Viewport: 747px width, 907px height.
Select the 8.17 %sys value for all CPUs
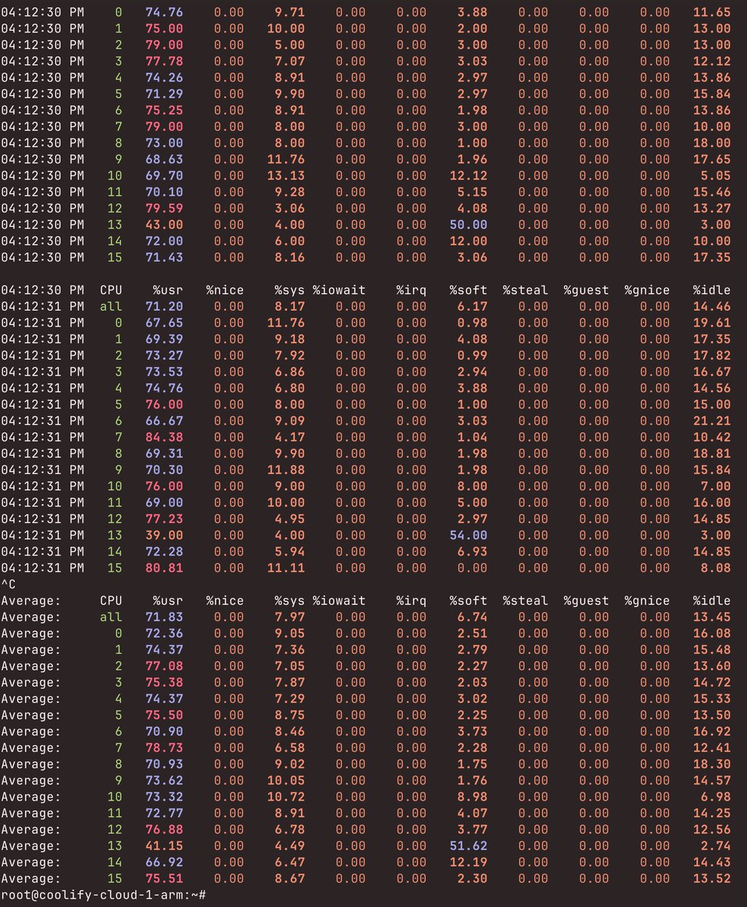[290, 307]
